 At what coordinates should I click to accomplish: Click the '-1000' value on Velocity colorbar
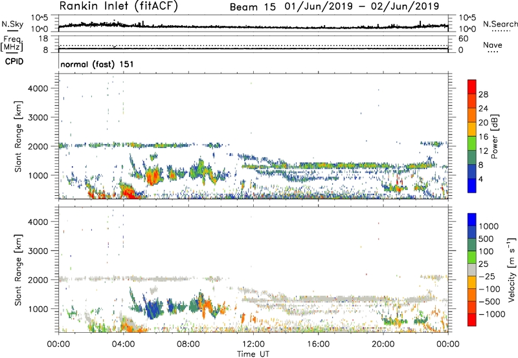click(492, 314)
